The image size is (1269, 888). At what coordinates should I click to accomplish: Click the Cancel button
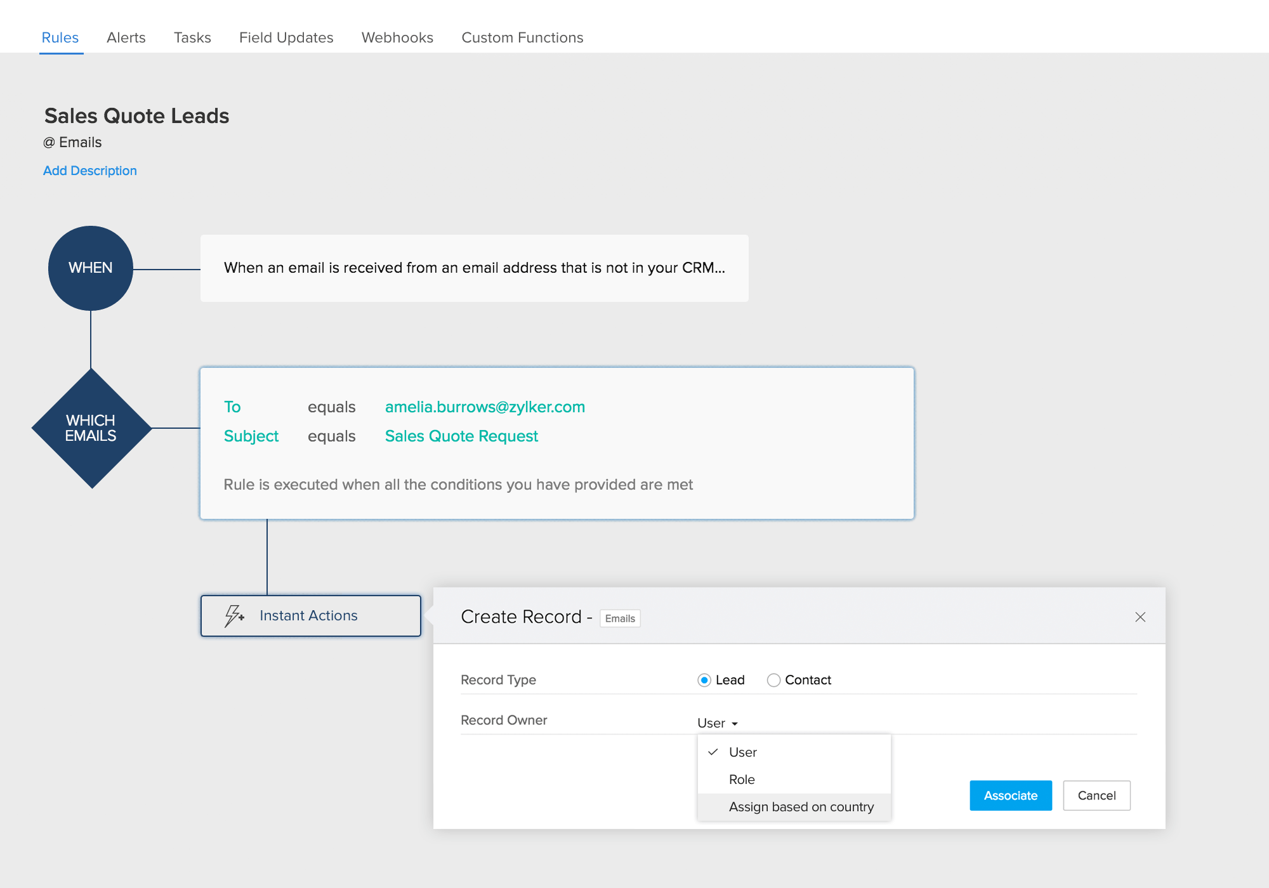[x=1096, y=795]
